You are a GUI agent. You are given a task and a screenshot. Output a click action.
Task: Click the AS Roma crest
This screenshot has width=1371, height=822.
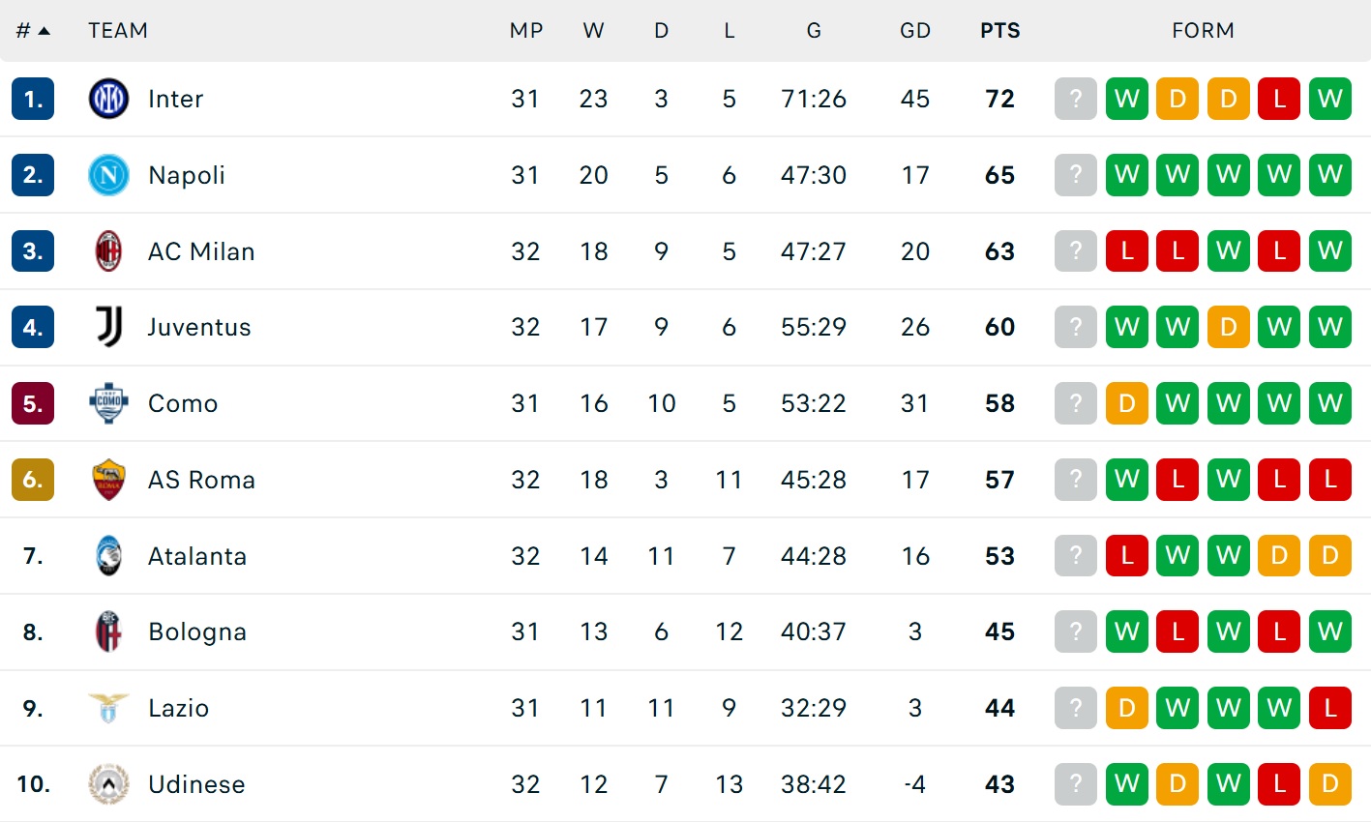tap(108, 480)
